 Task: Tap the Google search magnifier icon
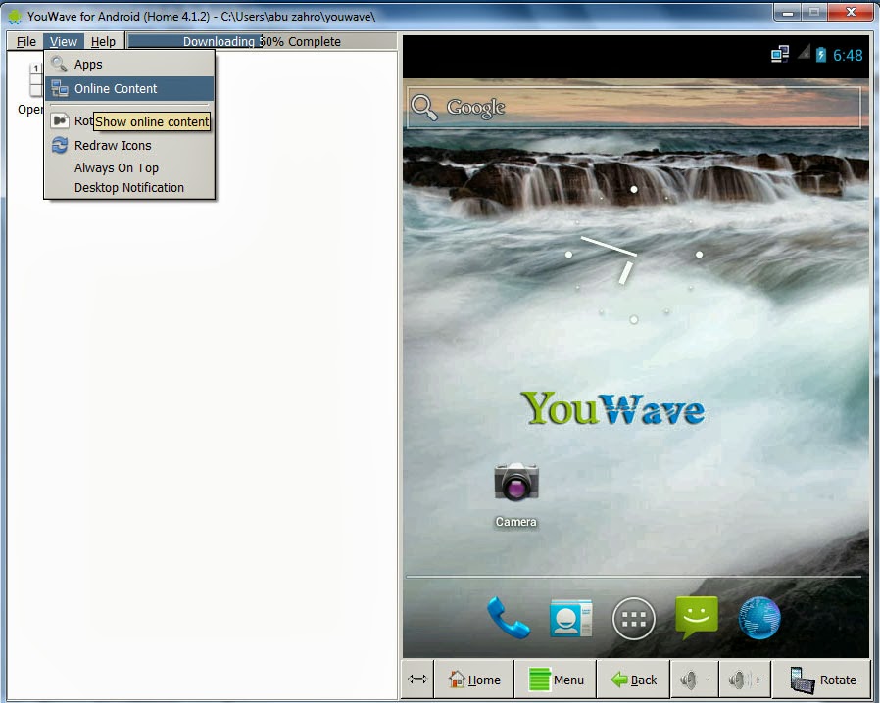[423, 108]
